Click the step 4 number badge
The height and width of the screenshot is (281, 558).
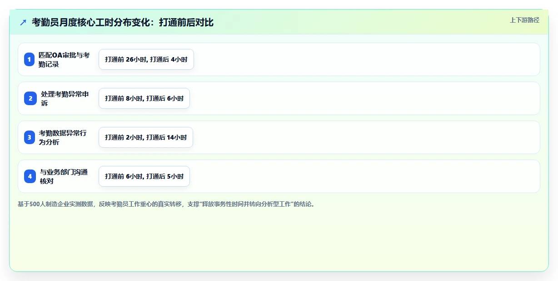[x=30, y=176]
